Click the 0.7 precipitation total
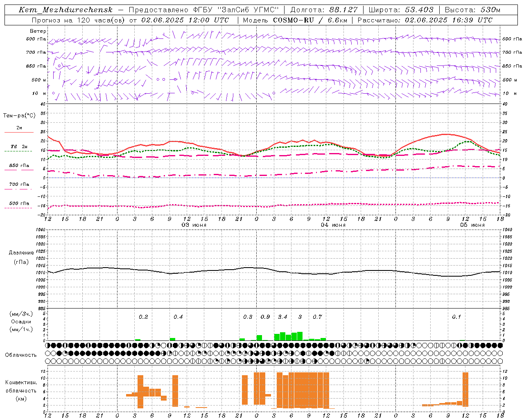Image resolution: width=524 pixels, height=419 pixels. (317, 317)
